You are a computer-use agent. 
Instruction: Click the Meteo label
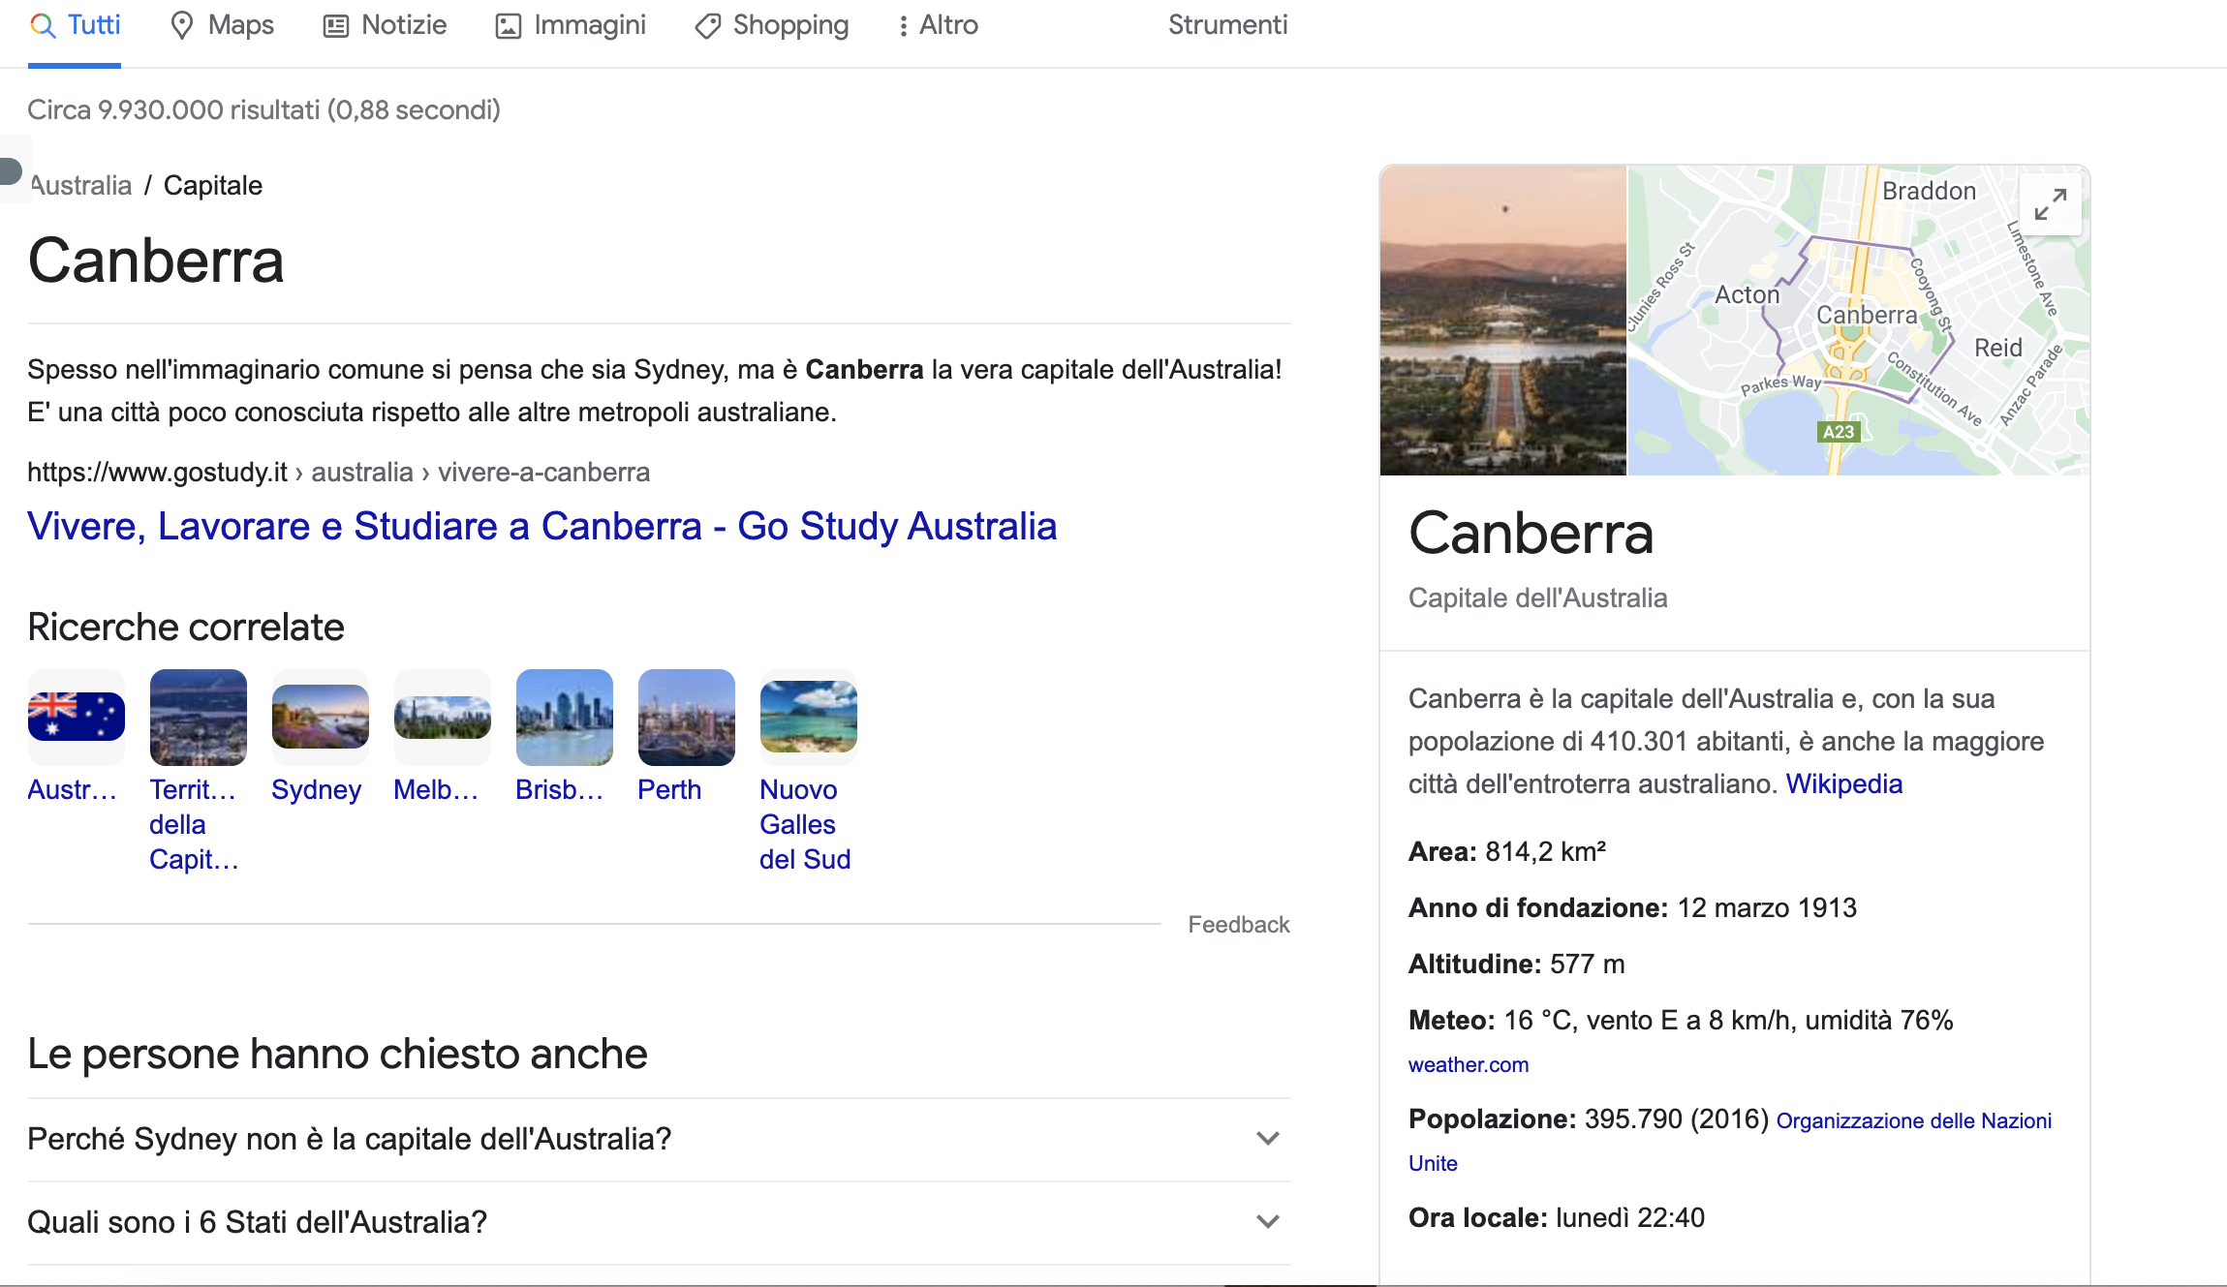[1452, 1021]
